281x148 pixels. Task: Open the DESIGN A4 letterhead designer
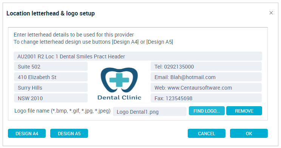pos(27,133)
